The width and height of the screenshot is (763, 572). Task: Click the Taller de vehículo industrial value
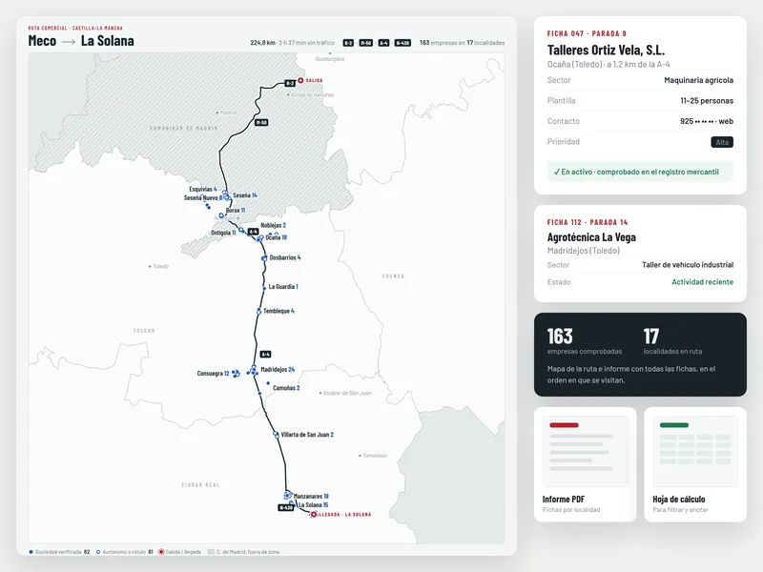688,265
